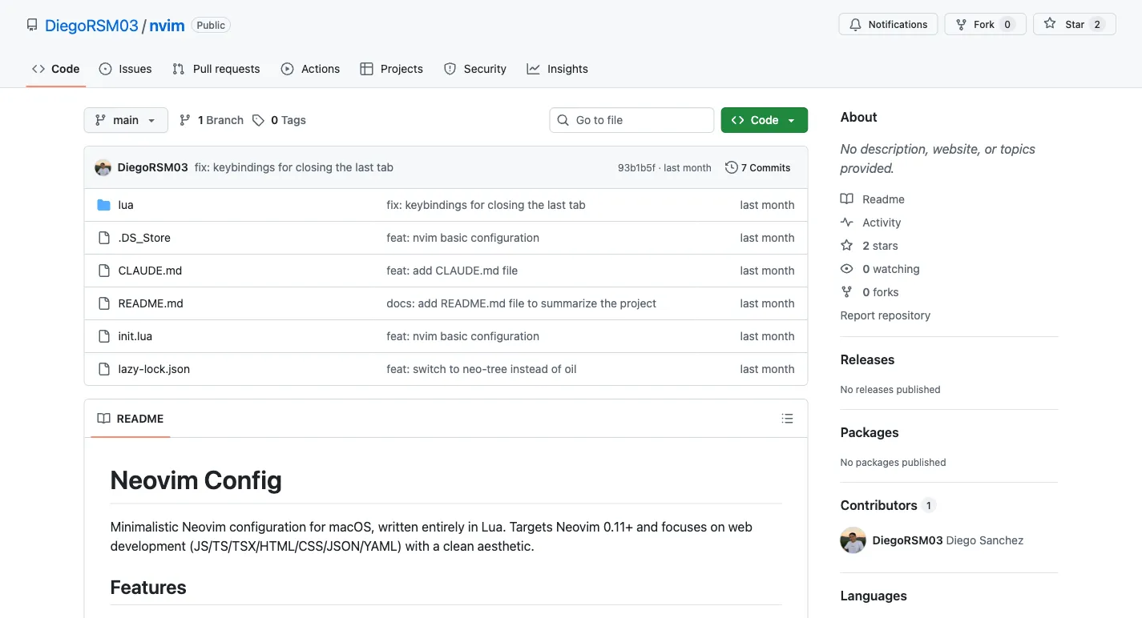Open the lua folder
The height and width of the screenshot is (618, 1142).
pos(126,205)
